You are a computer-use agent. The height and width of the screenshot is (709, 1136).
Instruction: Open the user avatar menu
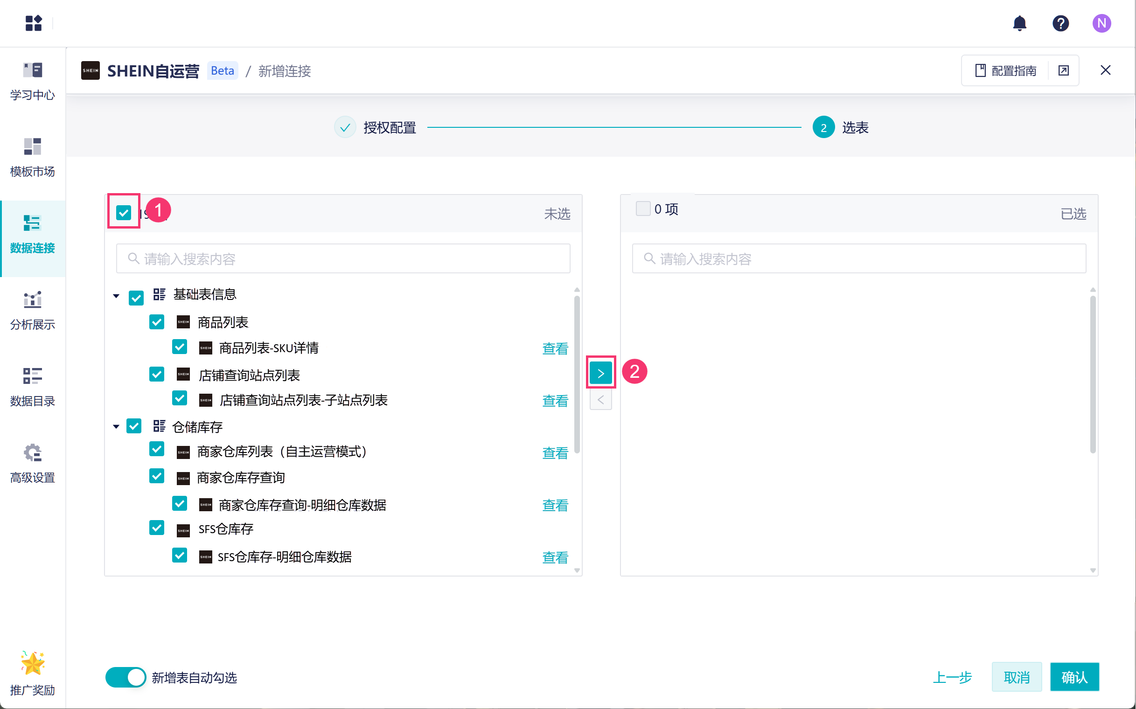tap(1101, 23)
